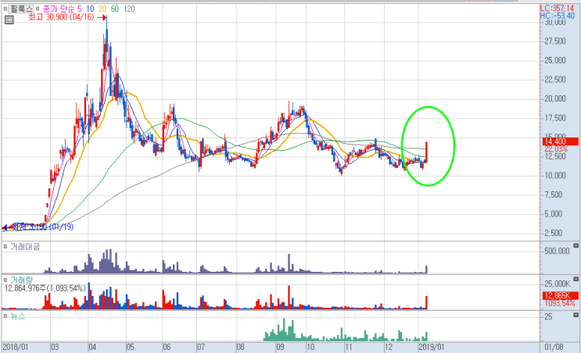Click the 25 news count axis label
This screenshot has width=581, height=353.
548,317
